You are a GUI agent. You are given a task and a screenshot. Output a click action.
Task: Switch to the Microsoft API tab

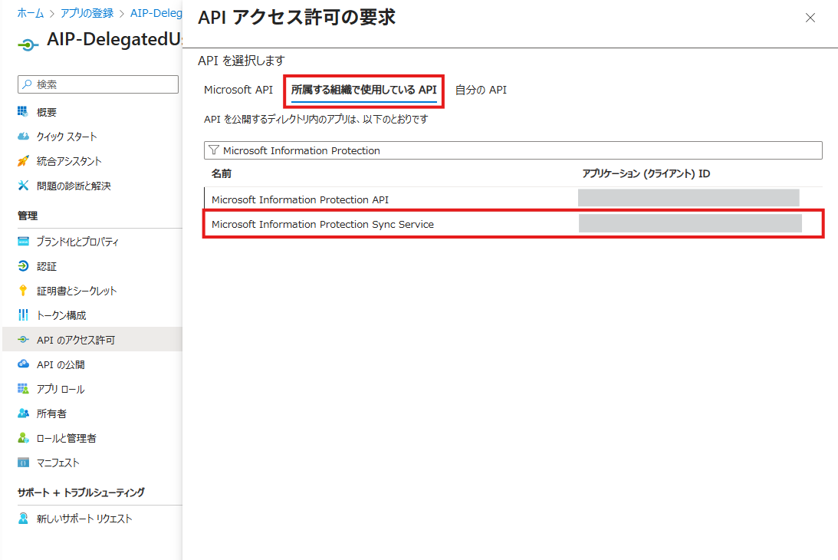(x=238, y=90)
